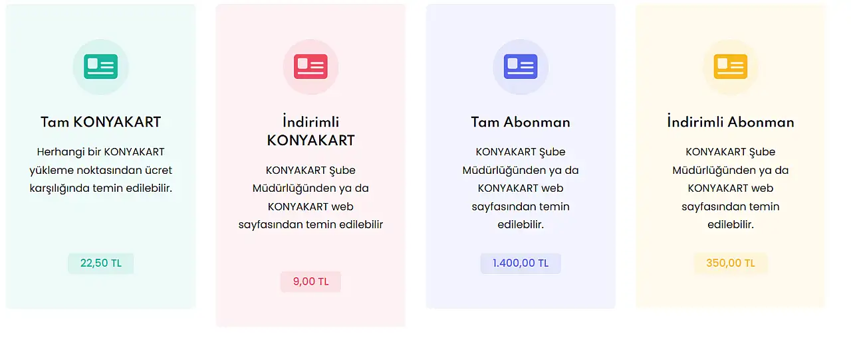Click the Tam KONYAKART description text
The width and height of the screenshot is (851, 341).
pyautogui.click(x=101, y=170)
